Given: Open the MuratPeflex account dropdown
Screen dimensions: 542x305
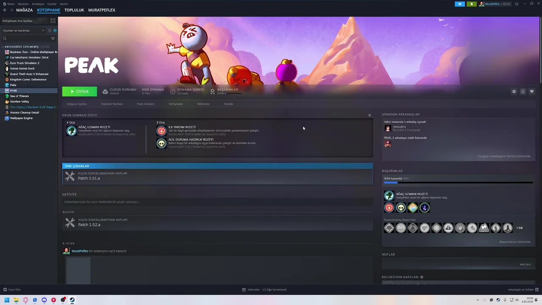Looking at the screenshot, I should pos(495,4).
